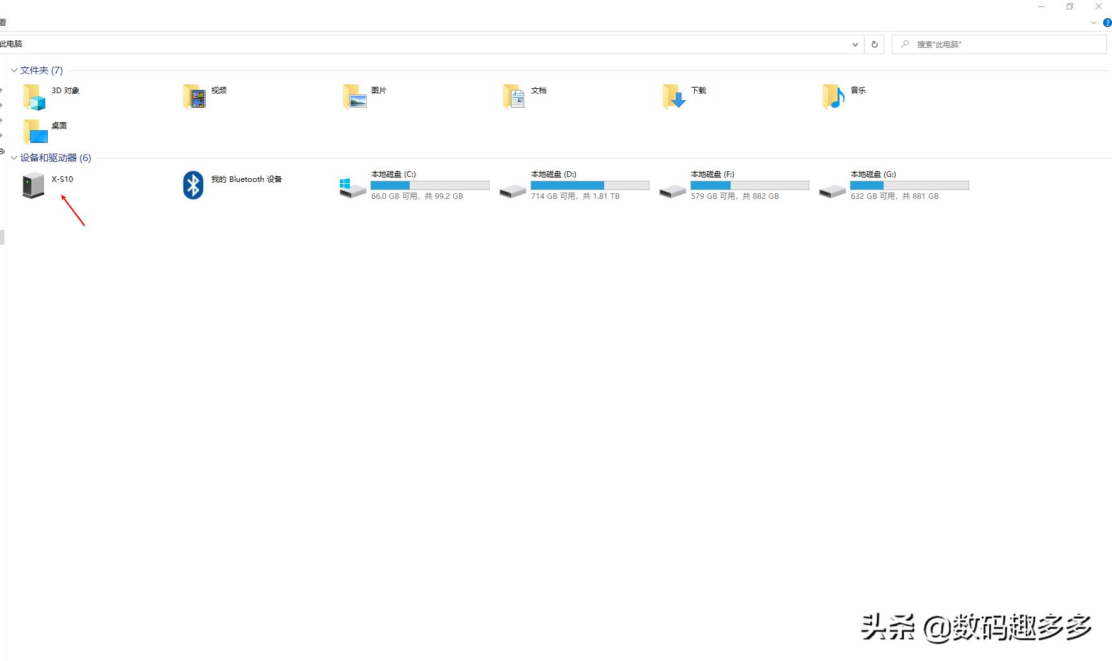Screen dimensions: 1112x661
Task: Click the 音乐 label text
Action: pos(858,91)
